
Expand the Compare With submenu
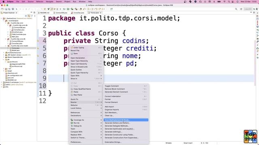coord(86,132)
